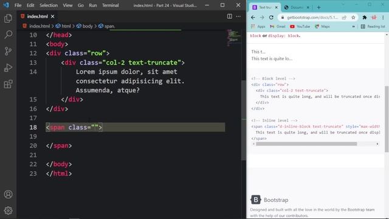The image size is (389, 219).
Task: Open the Explorer view in activity bar
Action: [x=8, y=18]
